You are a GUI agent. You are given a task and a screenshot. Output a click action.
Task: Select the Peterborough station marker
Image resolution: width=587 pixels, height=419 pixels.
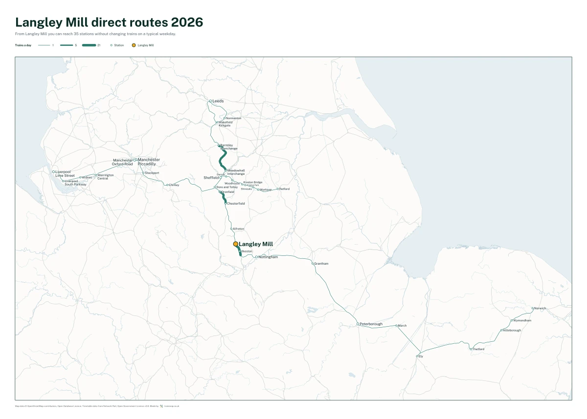[x=358, y=324]
